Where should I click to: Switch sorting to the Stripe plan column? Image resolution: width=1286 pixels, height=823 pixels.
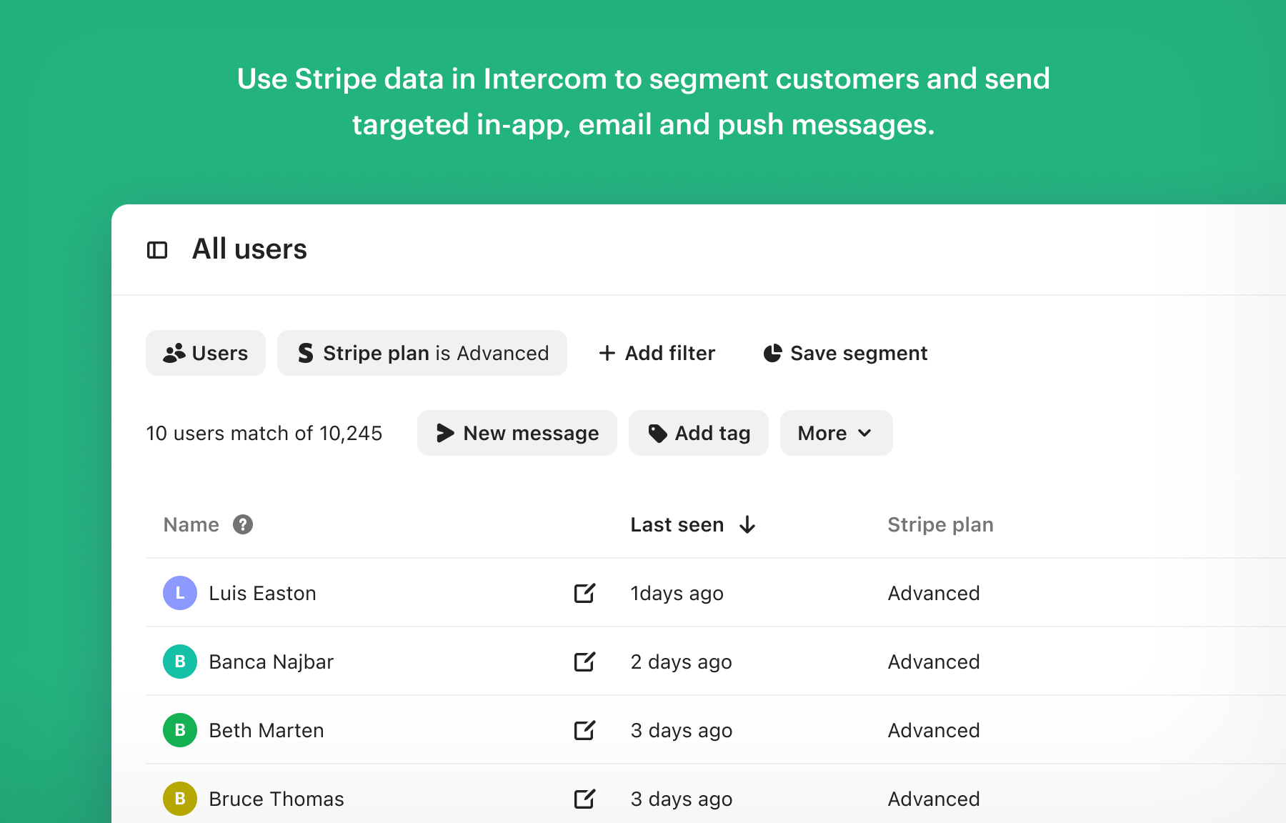point(940,524)
